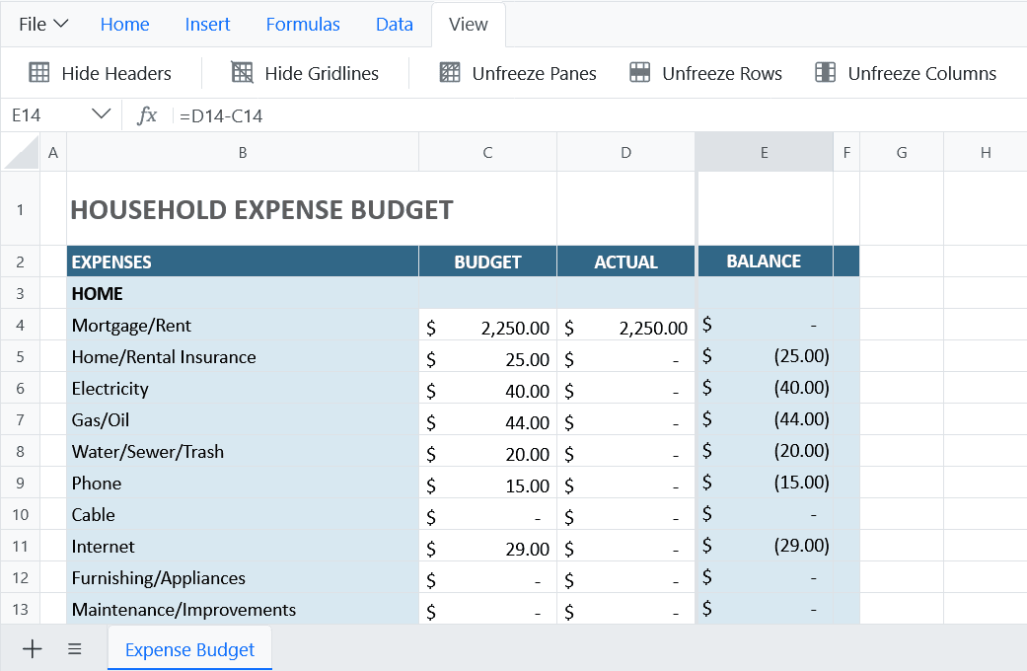Viewport: 1027px width, 671px height.
Task: Select column D header
Action: pyautogui.click(x=626, y=152)
